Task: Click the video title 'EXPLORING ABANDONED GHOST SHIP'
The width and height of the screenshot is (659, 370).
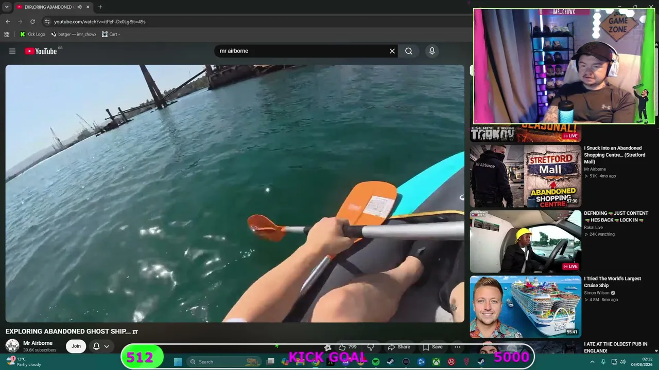Action: pos(72,331)
